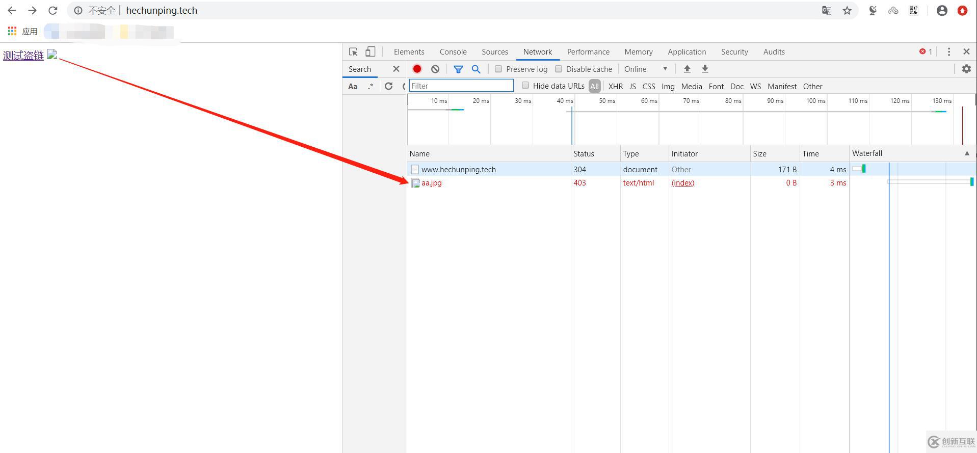Filter requests by Doc
Image resolution: width=977 pixels, height=453 pixels.
tap(737, 86)
